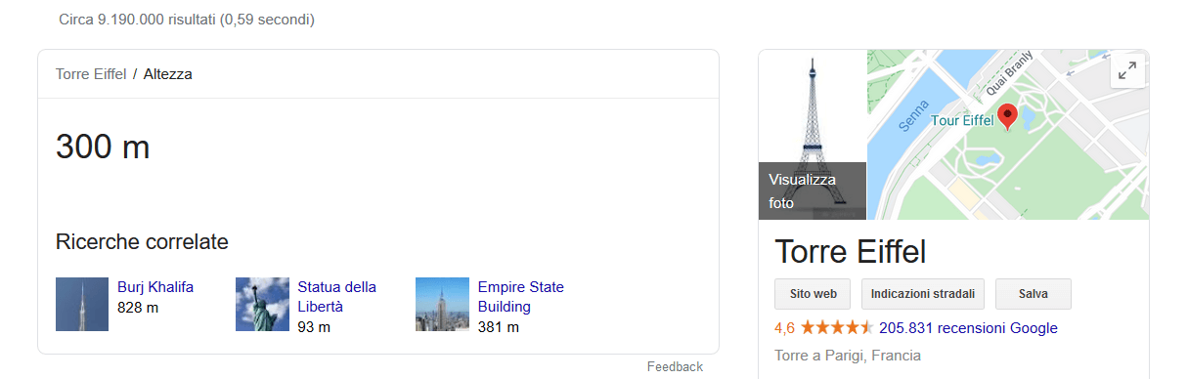1188x379 pixels.
Task: Click the Feedback link below the card
Action: click(675, 367)
